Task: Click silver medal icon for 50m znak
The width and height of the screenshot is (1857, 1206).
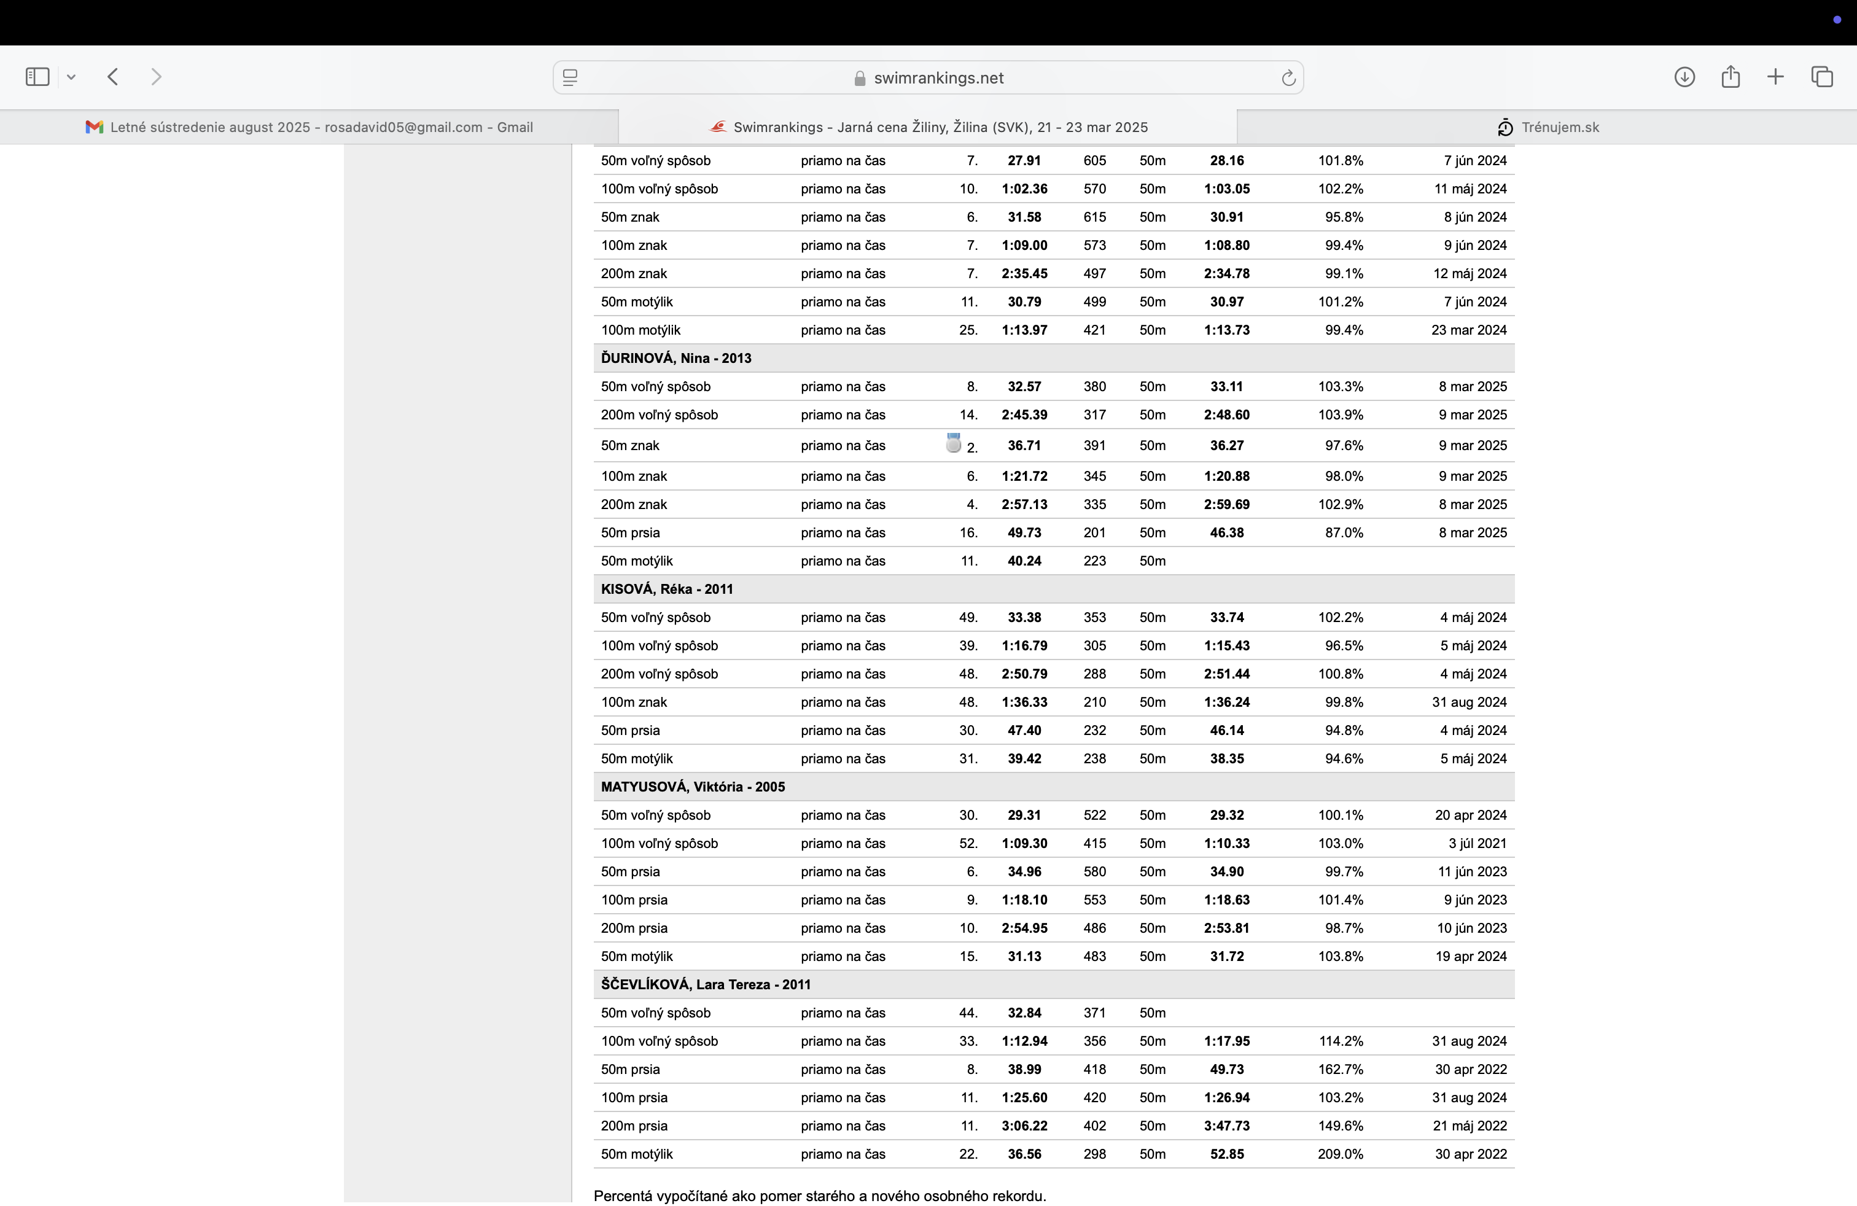Action: pyautogui.click(x=952, y=444)
